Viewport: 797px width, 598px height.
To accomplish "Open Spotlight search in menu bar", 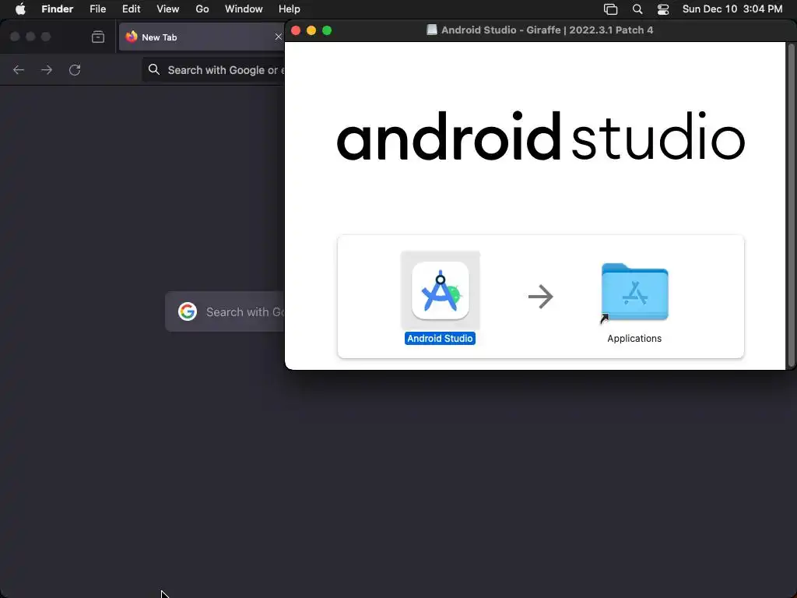I will 637,9.
